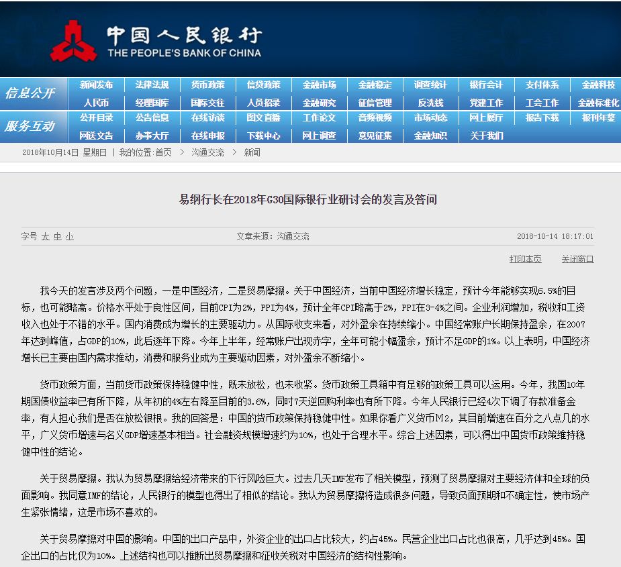Open 公开目录 under 服务互动

click(96, 117)
